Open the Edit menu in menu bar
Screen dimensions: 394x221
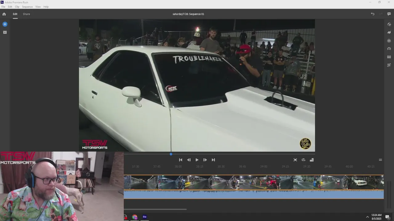pyautogui.click(x=10, y=7)
